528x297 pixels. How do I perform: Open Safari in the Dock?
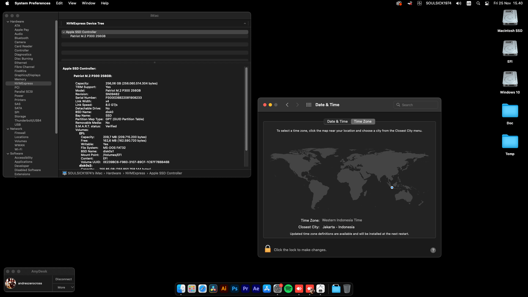(x=202, y=289)
